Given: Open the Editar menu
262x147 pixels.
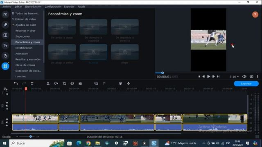Looking at the screenshot, I should pyautogui.click(x=18, y=7).
